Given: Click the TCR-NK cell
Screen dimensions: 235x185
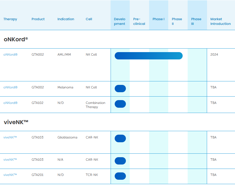Looking at the screenshot, I should click(x=92, y=175).
